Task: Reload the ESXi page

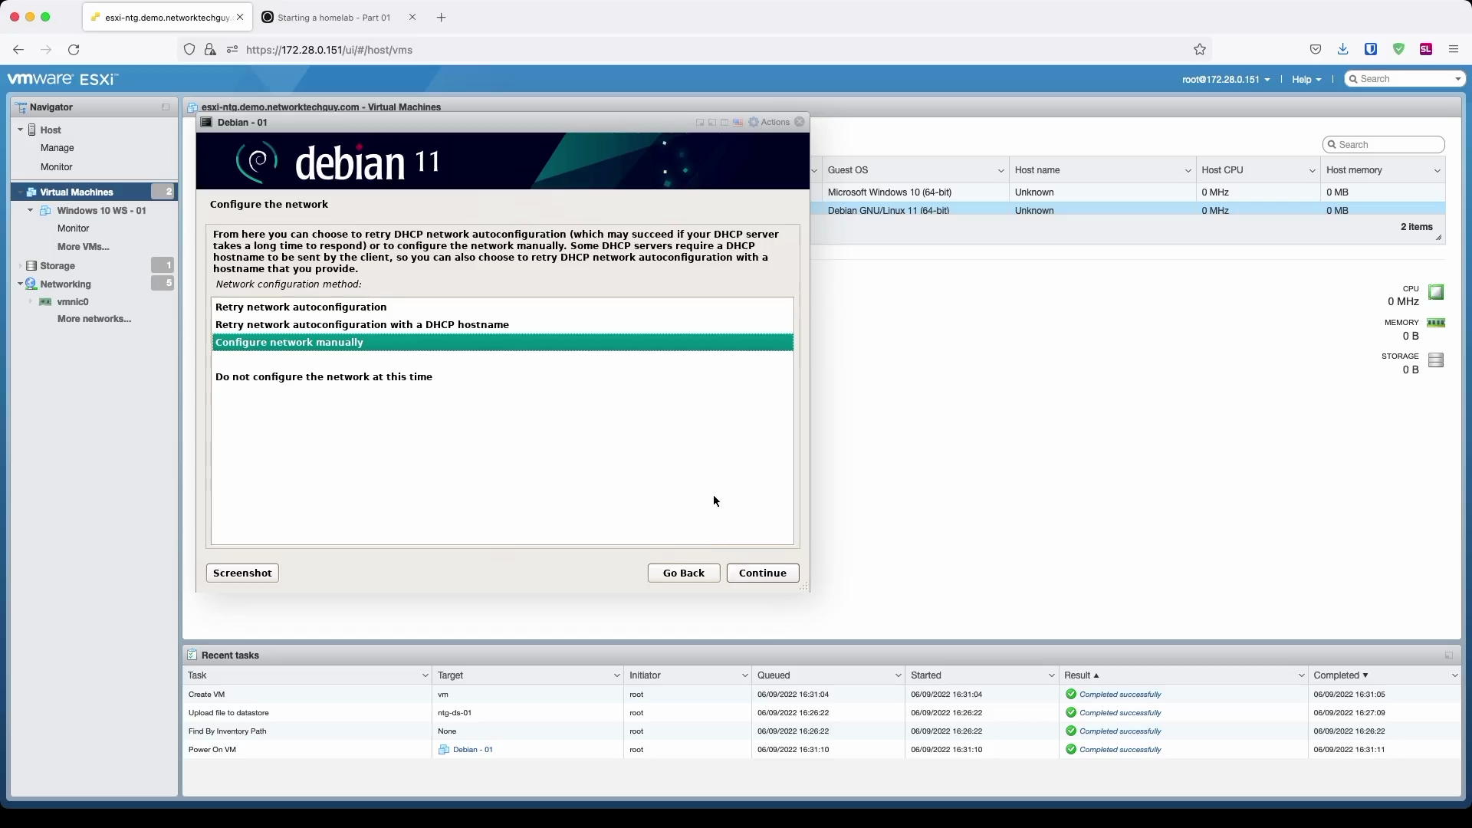Action: [x=74, y=50]
